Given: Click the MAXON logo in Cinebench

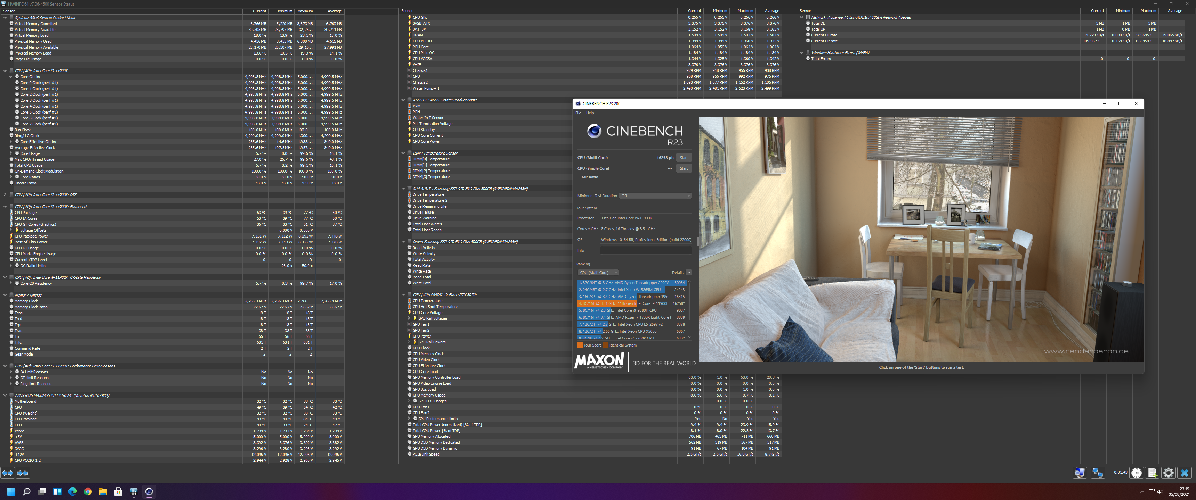Looking at the screenshot, I should 599,361.
